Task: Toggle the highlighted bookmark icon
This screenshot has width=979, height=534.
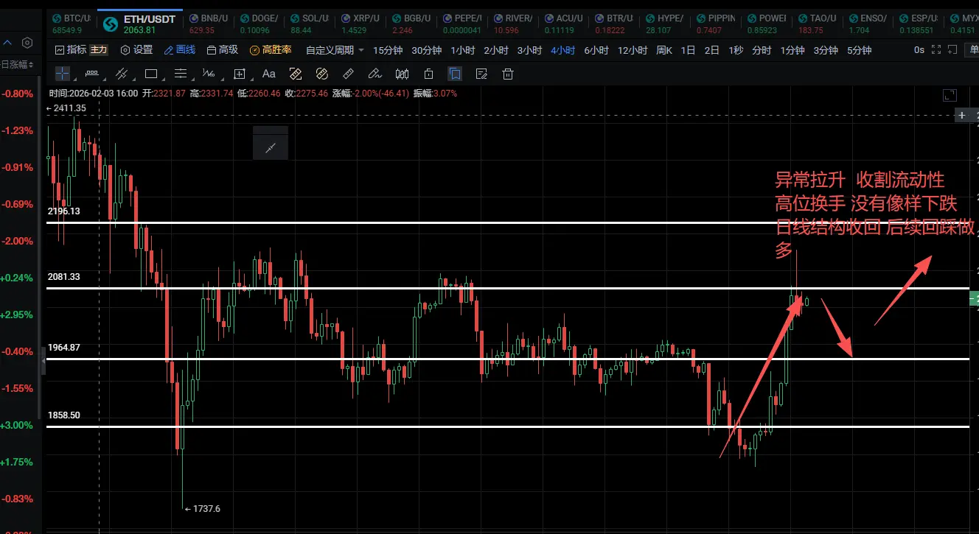Action: (x=456, y=74)
